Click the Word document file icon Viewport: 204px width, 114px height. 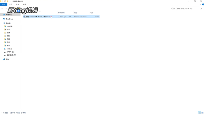pos(24,17)
